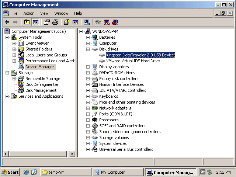Click the Disk Defragmenter icon in left tree
The image size is (236, 177).
pyautogui.click(x=21, y=84)
